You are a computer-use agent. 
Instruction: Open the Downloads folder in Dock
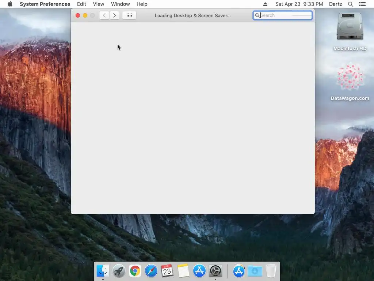pyautogui.click(x=255, y=271)
